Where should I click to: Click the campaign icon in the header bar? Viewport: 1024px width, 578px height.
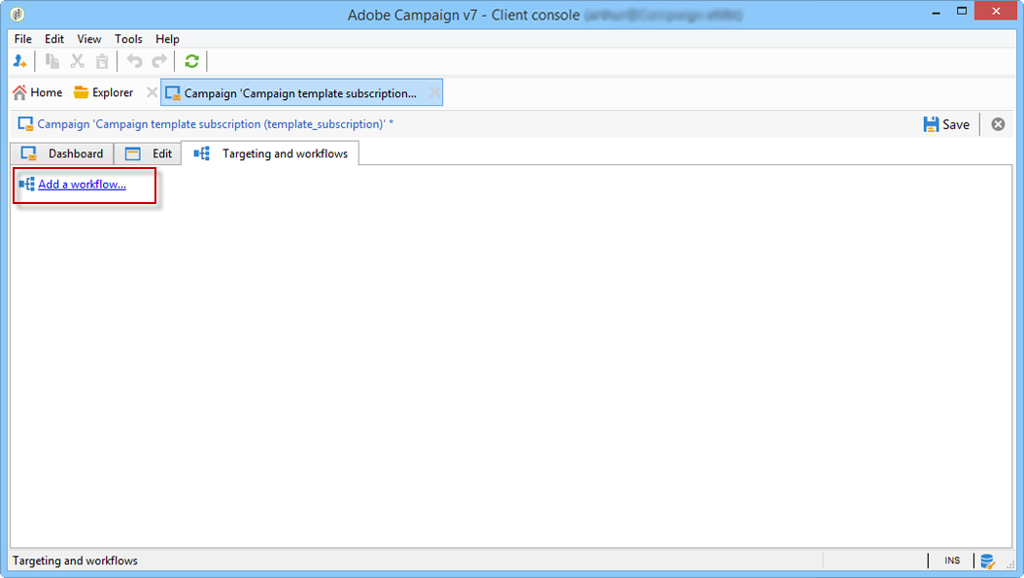(25, 124)
